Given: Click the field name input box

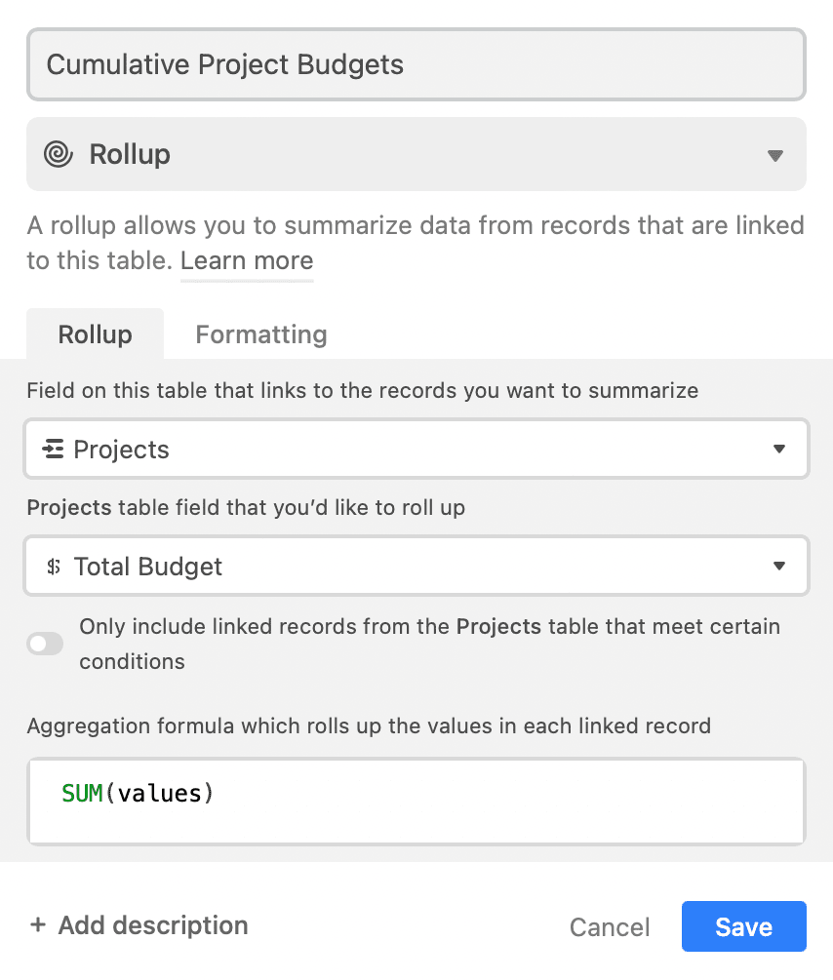Looking at the screenshot, I should [x=416, y=64].
